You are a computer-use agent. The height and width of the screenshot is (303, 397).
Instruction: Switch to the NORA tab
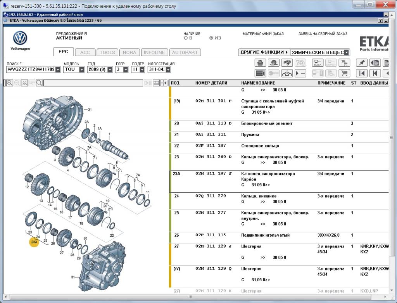129,52
